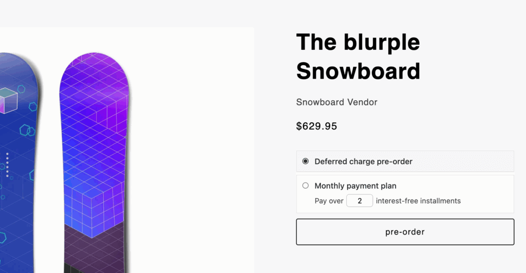Click the white dots on blue snowboard
This screenshot has height=273, width=526.
[x=7, y=165]
